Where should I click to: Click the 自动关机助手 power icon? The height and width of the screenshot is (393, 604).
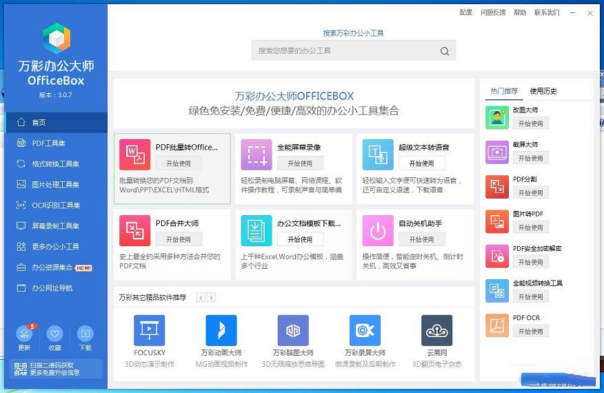tap(378, 230)
